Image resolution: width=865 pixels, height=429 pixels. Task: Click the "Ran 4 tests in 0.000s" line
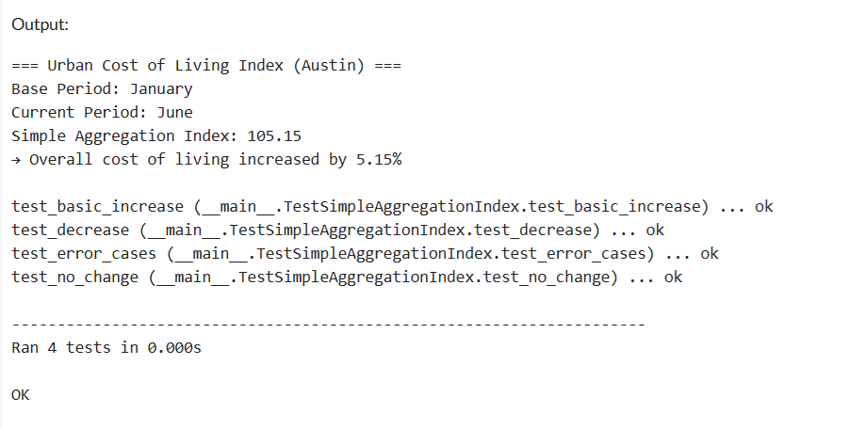click(106, 348)
